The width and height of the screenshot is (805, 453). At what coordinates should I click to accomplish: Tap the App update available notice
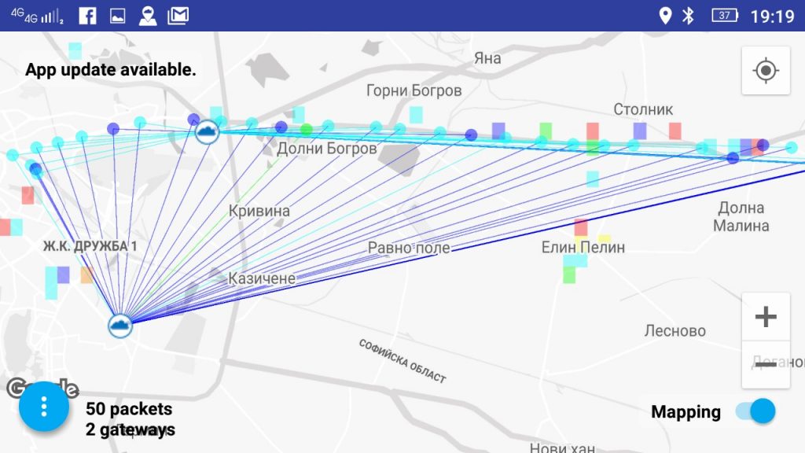click(x=111, y=70)
